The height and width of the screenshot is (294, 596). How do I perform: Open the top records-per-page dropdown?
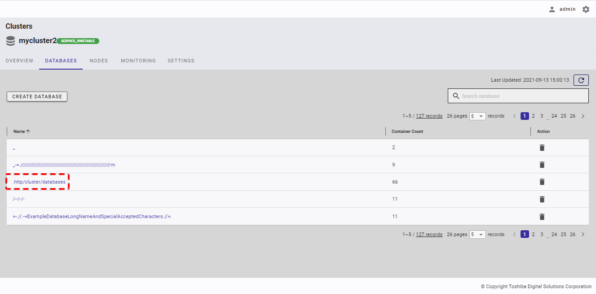click(x=477, y=116)
